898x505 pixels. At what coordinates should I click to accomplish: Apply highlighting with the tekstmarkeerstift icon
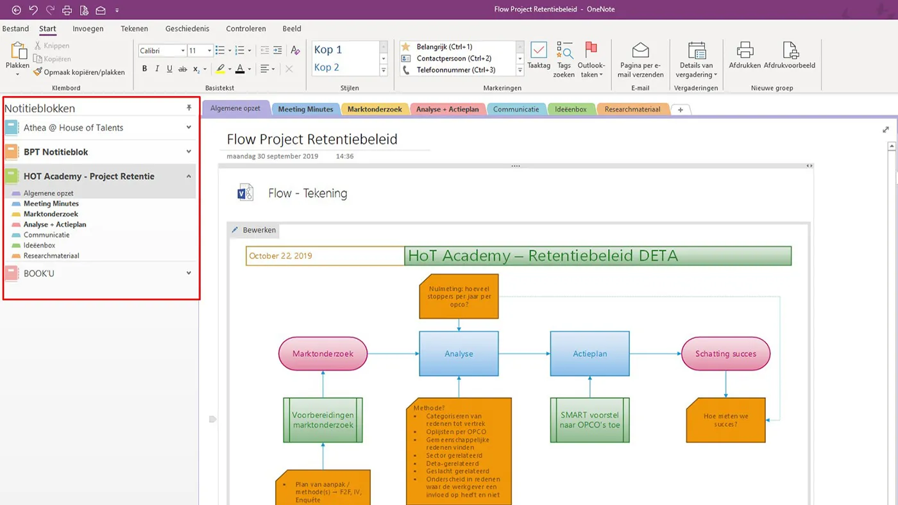point(221,69)
